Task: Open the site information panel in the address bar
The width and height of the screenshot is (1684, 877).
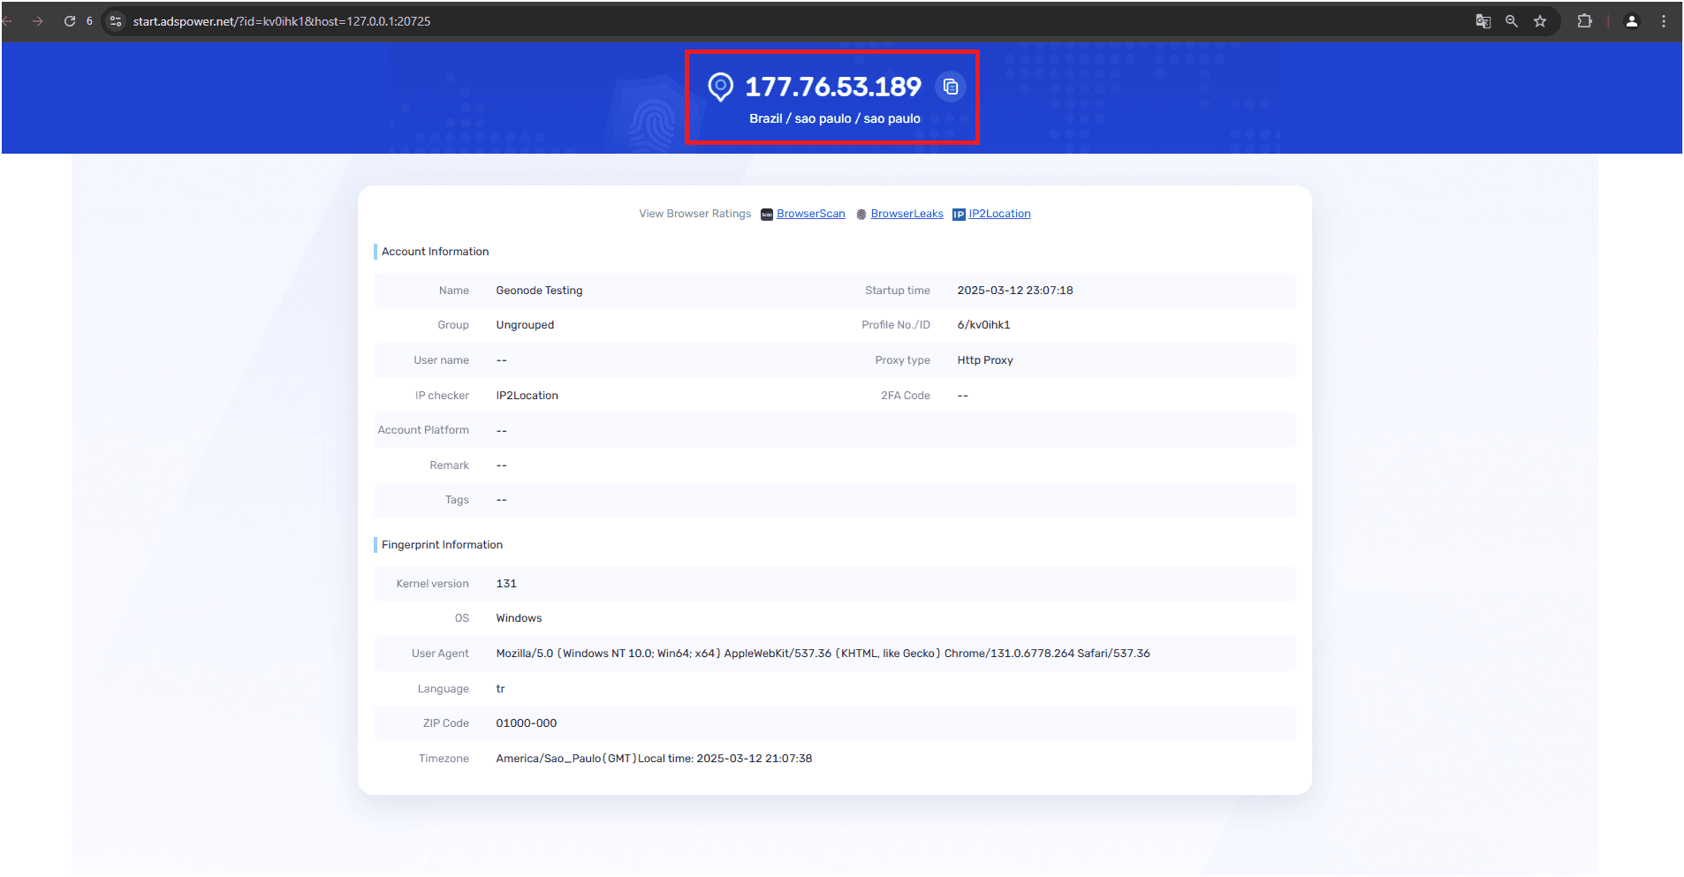Action: (115, 20)
